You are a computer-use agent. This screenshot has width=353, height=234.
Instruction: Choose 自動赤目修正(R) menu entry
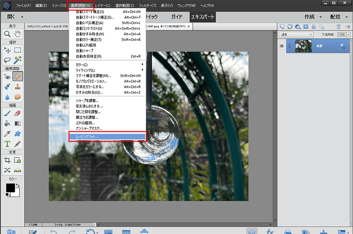pyautogui.click(x=107, y=56)
